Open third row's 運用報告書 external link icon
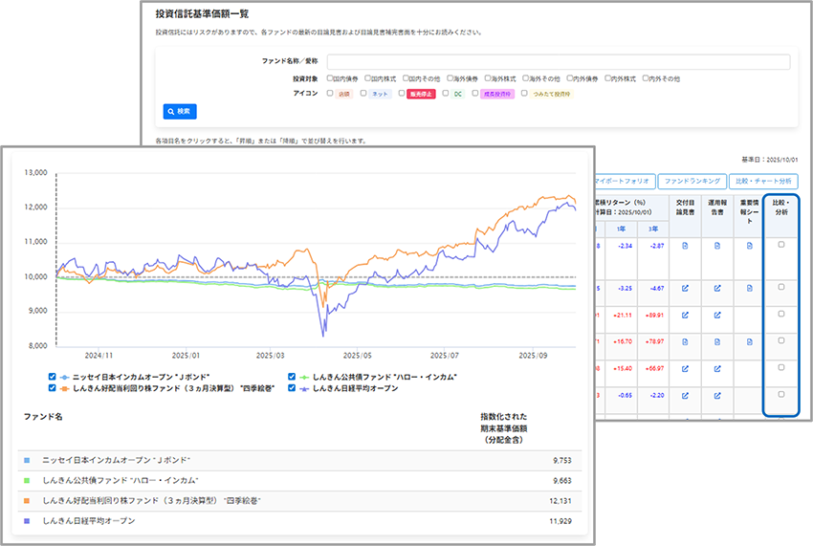 tap(716, 315)
